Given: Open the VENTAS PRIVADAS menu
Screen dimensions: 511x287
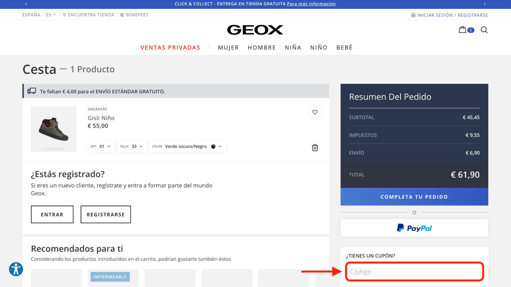Looking at the screenshot, I should pyautogui.click(x=170, y=48).
